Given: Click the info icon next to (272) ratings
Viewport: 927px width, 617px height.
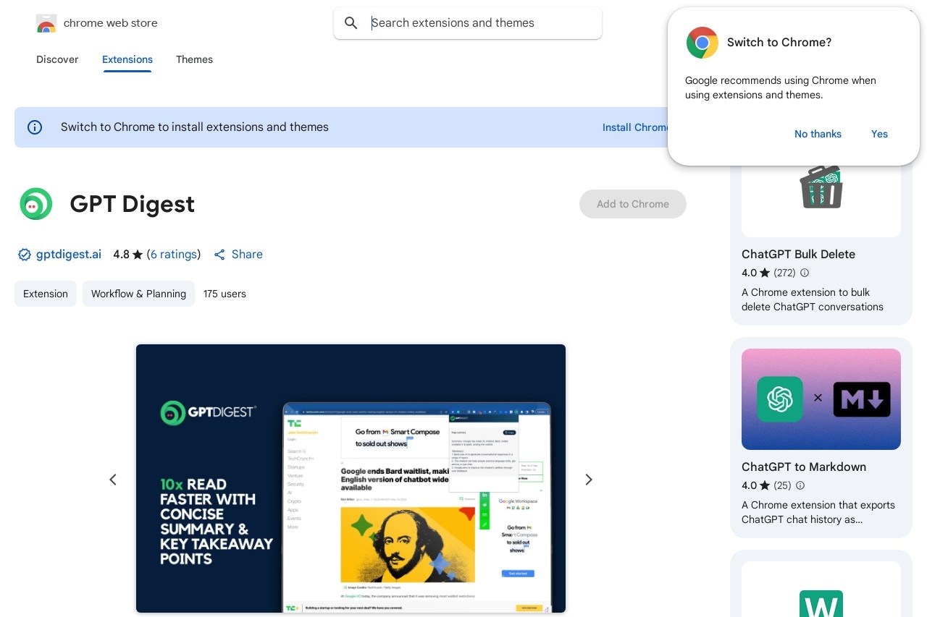Looking at the screenshot, I should pos(804,273).
